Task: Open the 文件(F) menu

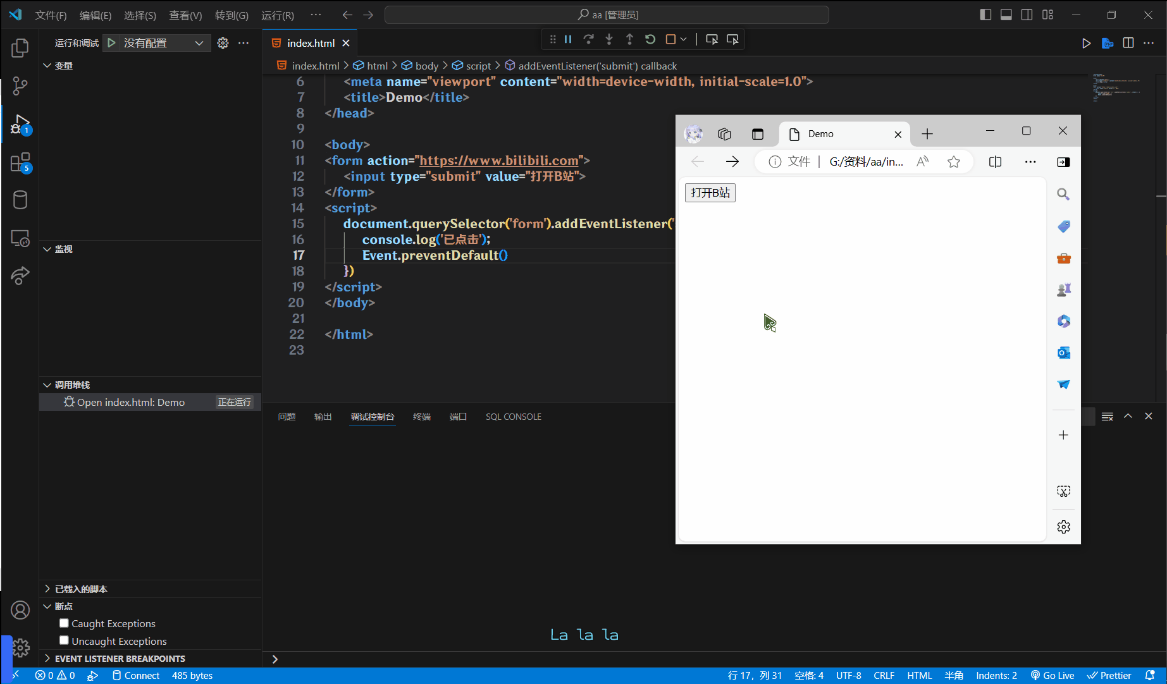Action: [x=51, y=15]
